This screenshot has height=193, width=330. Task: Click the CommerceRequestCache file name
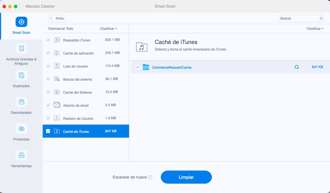(172, 68)
